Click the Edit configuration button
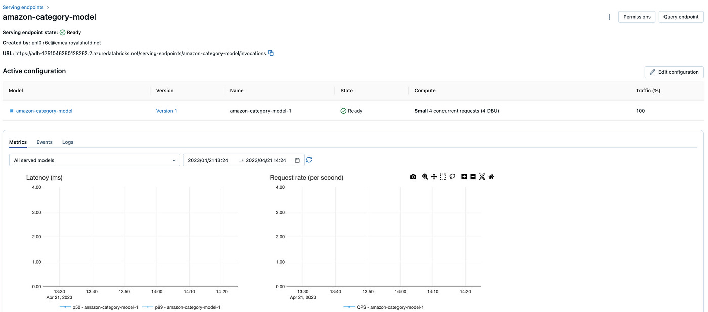The width and height of the screenshot is (708, 312). [x=674, y=72]
